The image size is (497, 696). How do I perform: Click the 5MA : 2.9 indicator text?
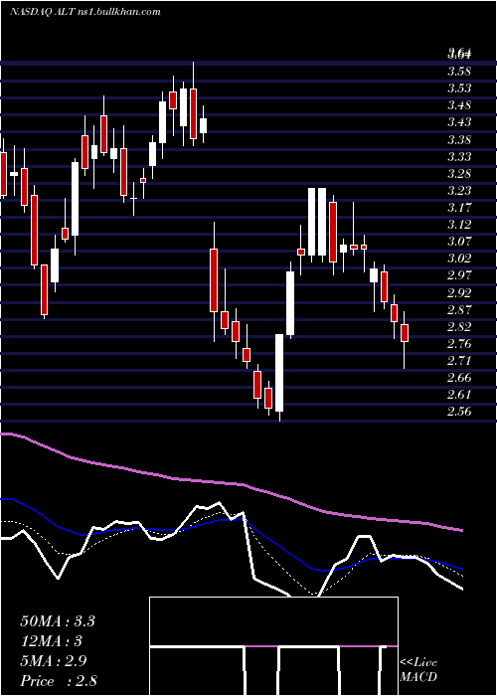[53, 661]
